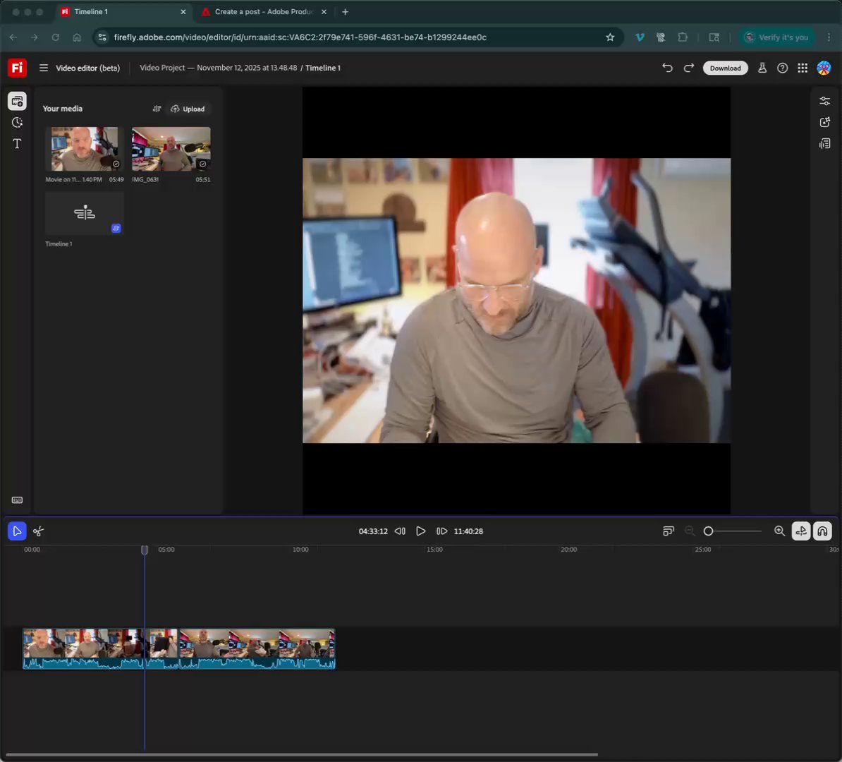Screen dimensions: 842x762
Task: Switch to the Timeline 1 browser tab
Action: [123, 12]
